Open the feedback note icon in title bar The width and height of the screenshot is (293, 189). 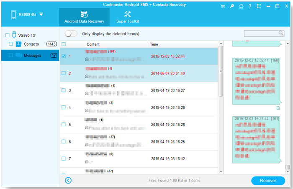259,6
